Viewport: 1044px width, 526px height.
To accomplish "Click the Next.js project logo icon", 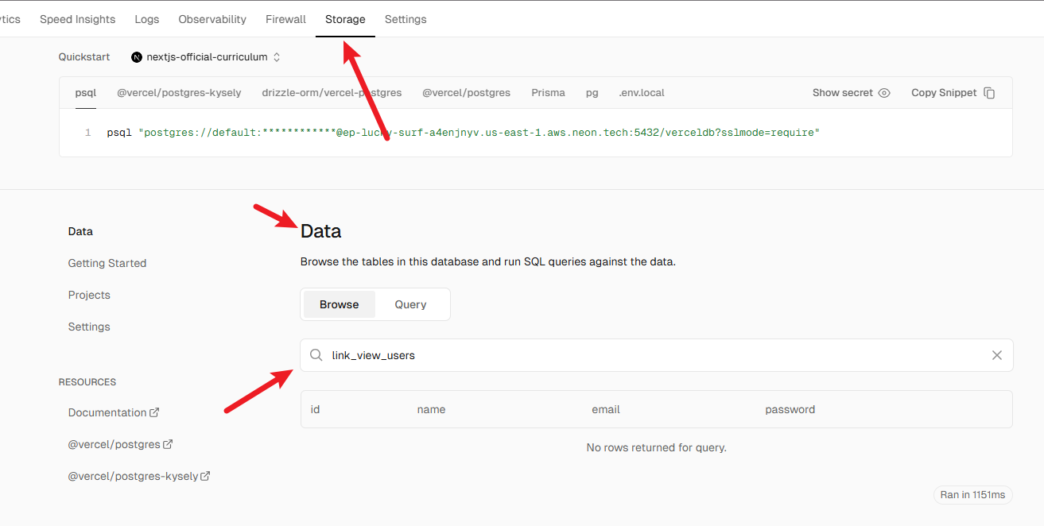I will click(x=137, y=57).
